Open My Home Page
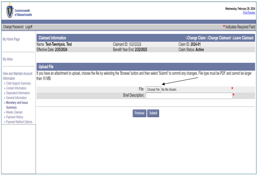The height and width of the screenshot is (175, 257). 11,39
